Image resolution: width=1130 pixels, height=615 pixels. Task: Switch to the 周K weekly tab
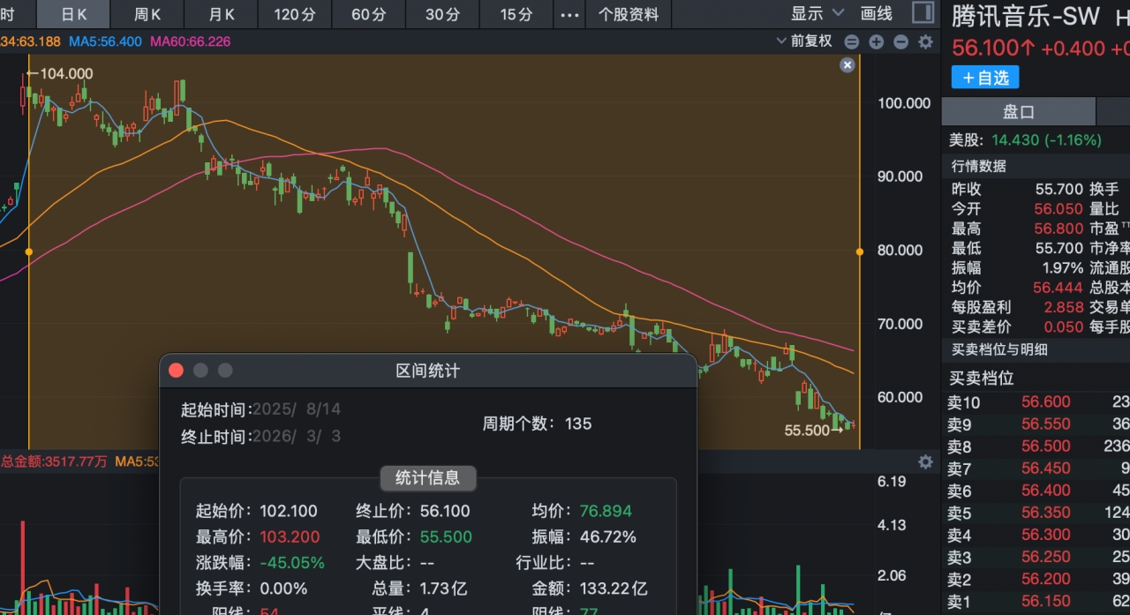pos(147,14)
